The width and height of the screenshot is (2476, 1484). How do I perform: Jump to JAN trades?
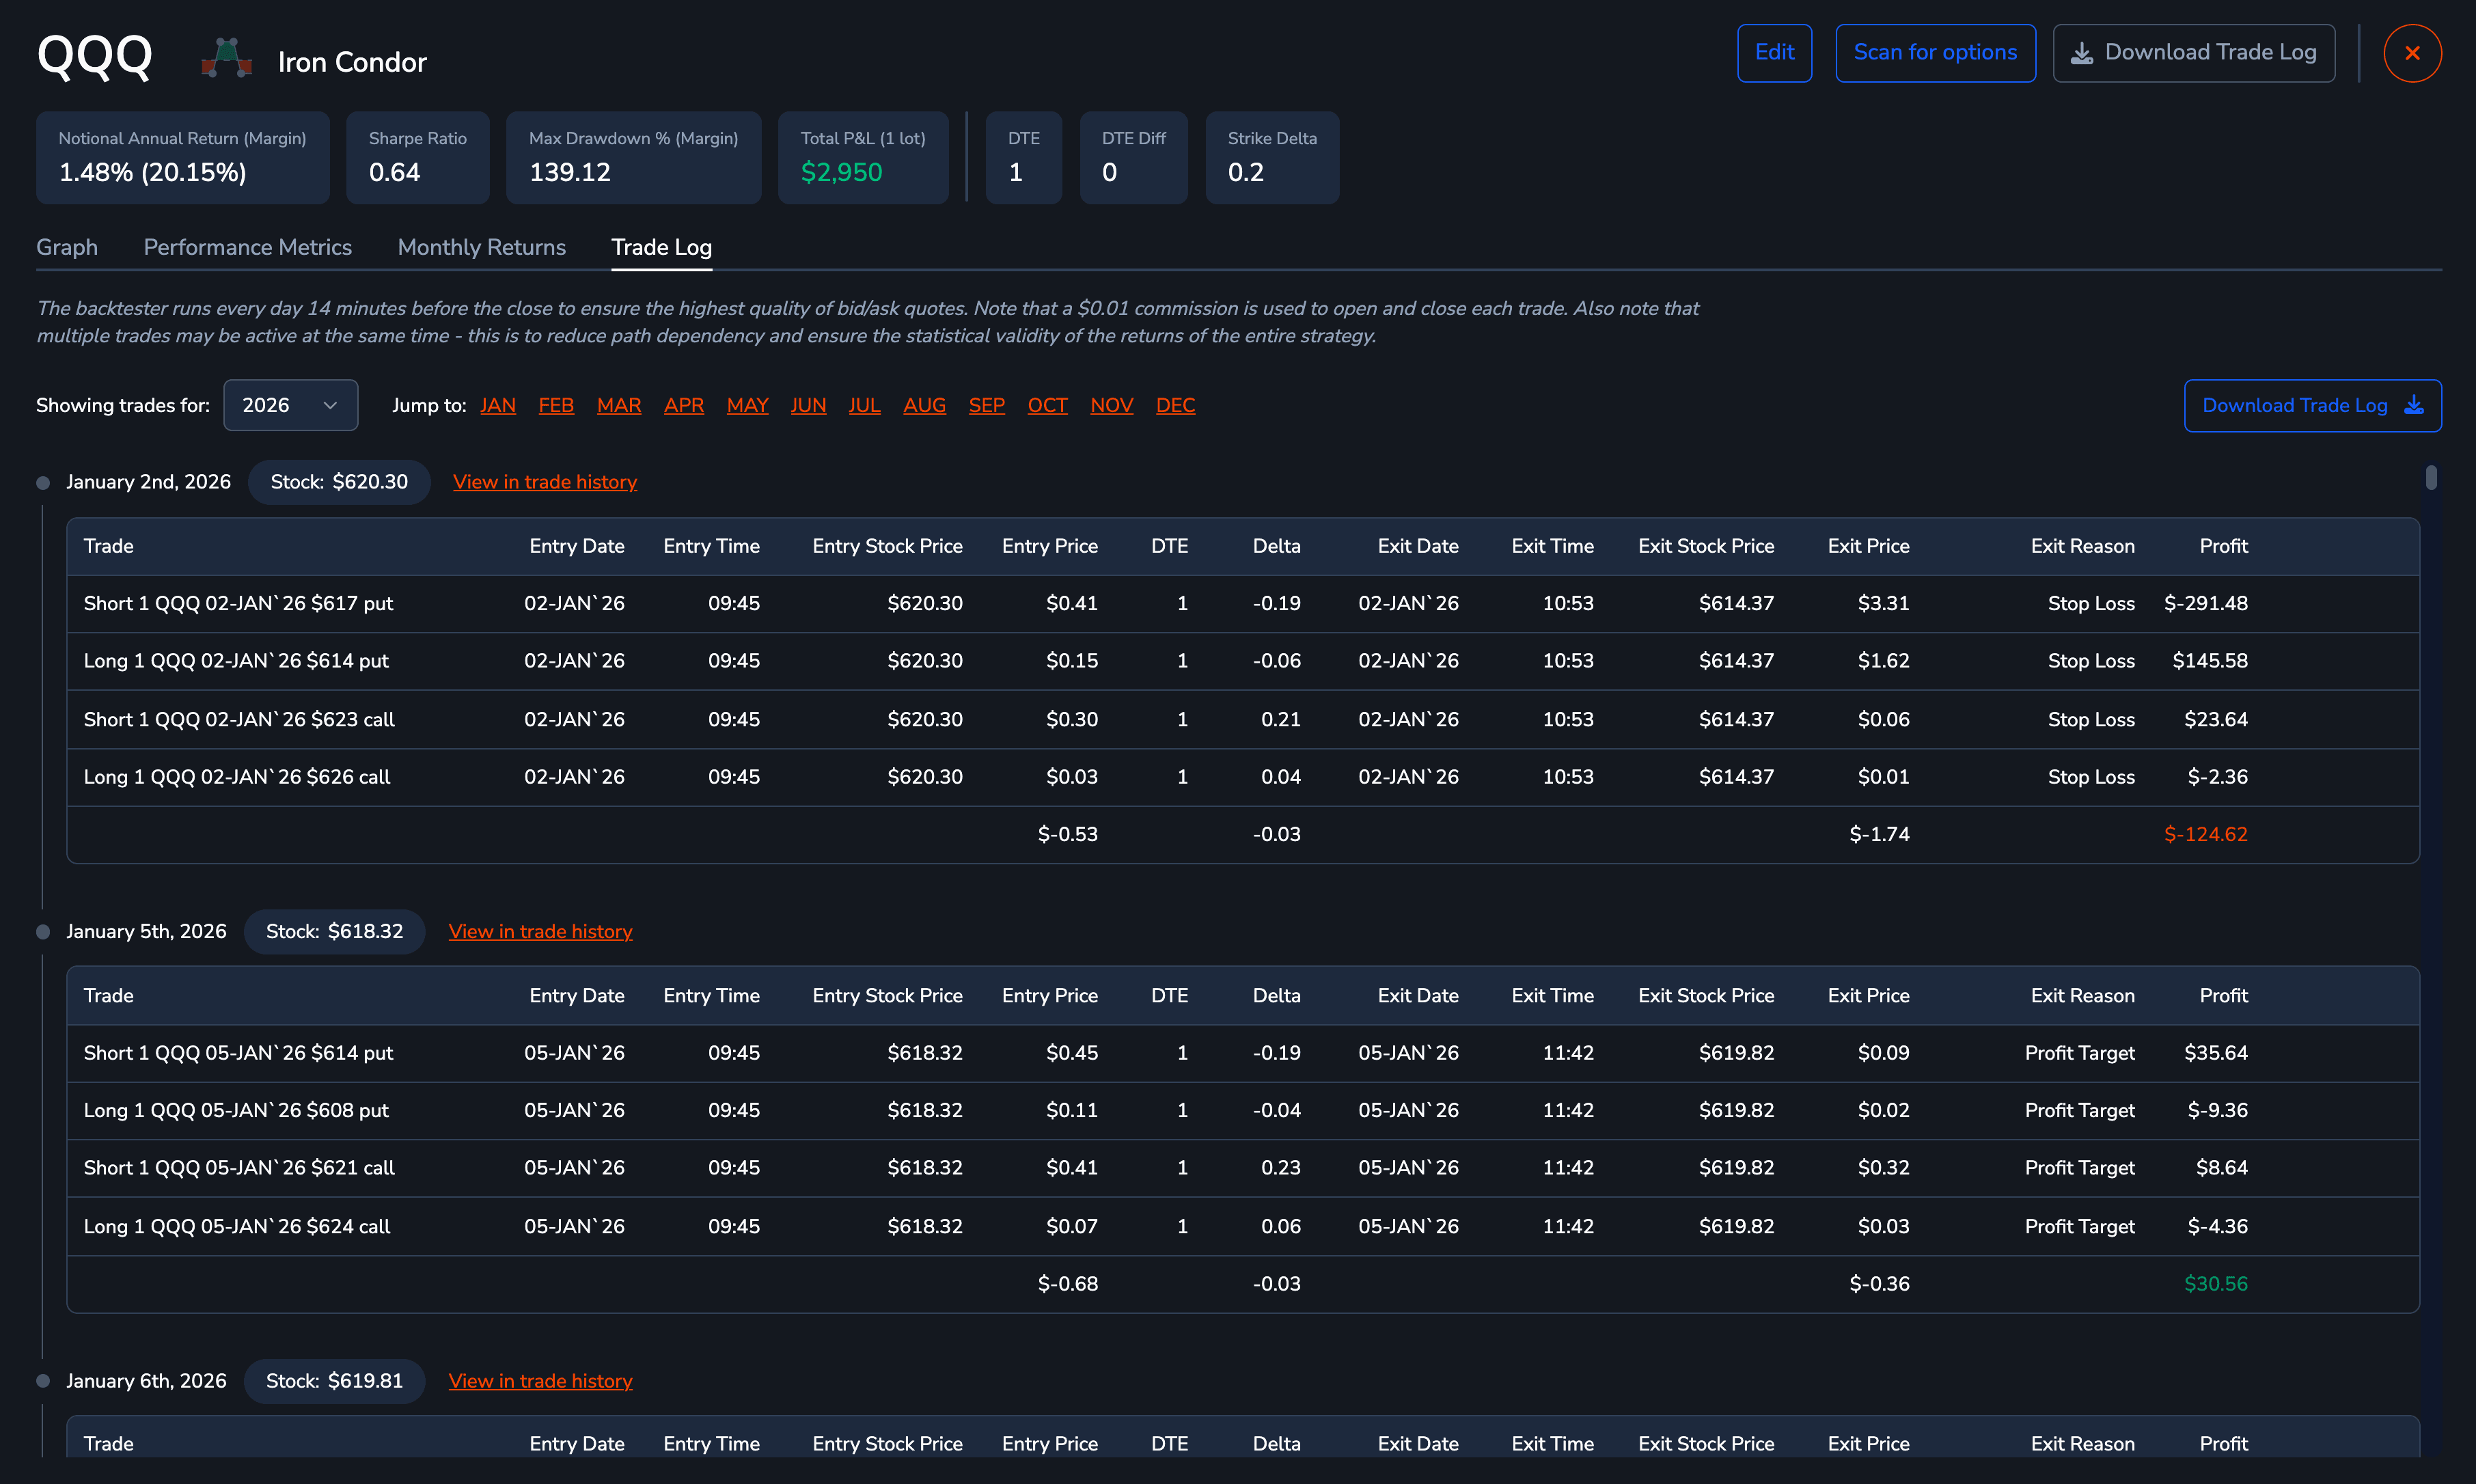[x=498, y=405]
